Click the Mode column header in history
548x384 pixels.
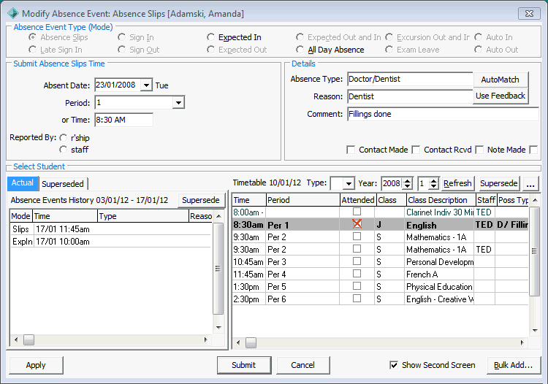[21, 216]
